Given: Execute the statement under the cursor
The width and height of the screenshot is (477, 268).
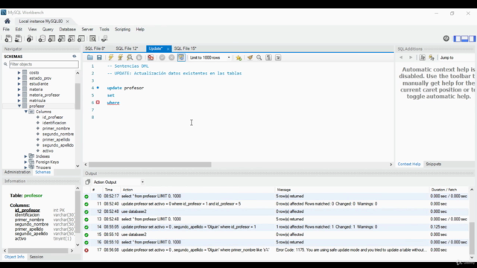Looking at the screenshot, I should [120, 57].
